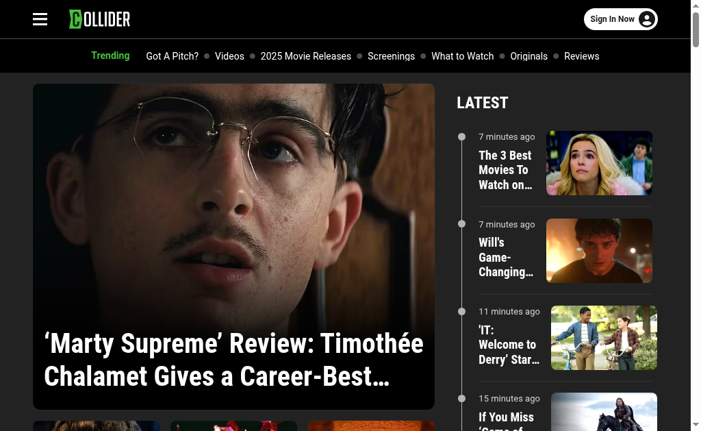Image resolution: width=701 pixels, height=431 pixels.
Task: Open Will's Game-Changing article link
Action: [x=506, y=258]
